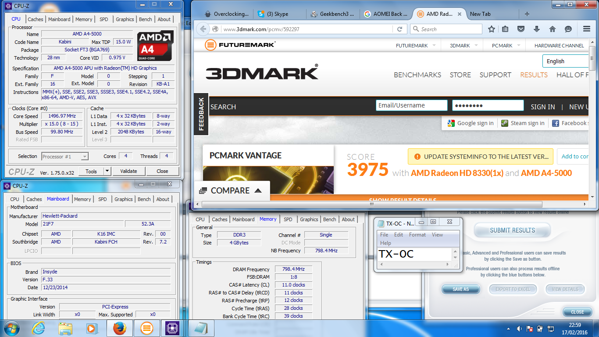
Task: Close the AMD Rad... browser tab
Action: [460, 14]
